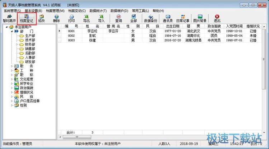Select 人事部 folder in tree
269x149 pixels.
[28, 57]
